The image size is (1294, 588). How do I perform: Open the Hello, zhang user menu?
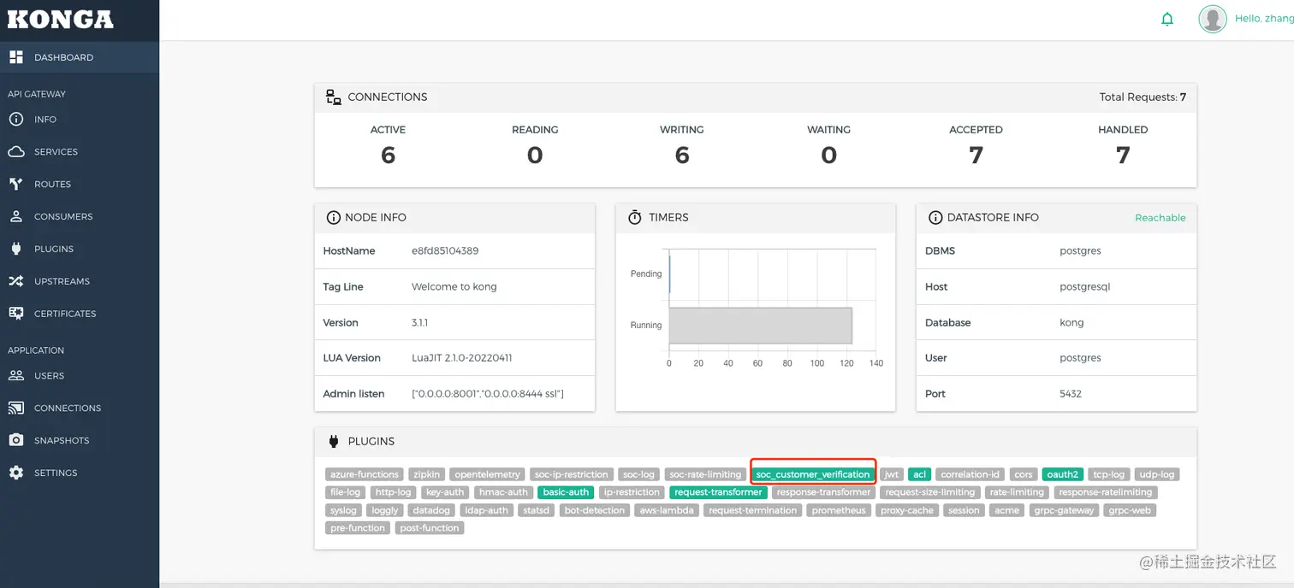(1264, 19)
